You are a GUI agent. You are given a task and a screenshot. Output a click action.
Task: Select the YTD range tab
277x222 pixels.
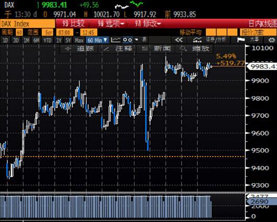47,40
